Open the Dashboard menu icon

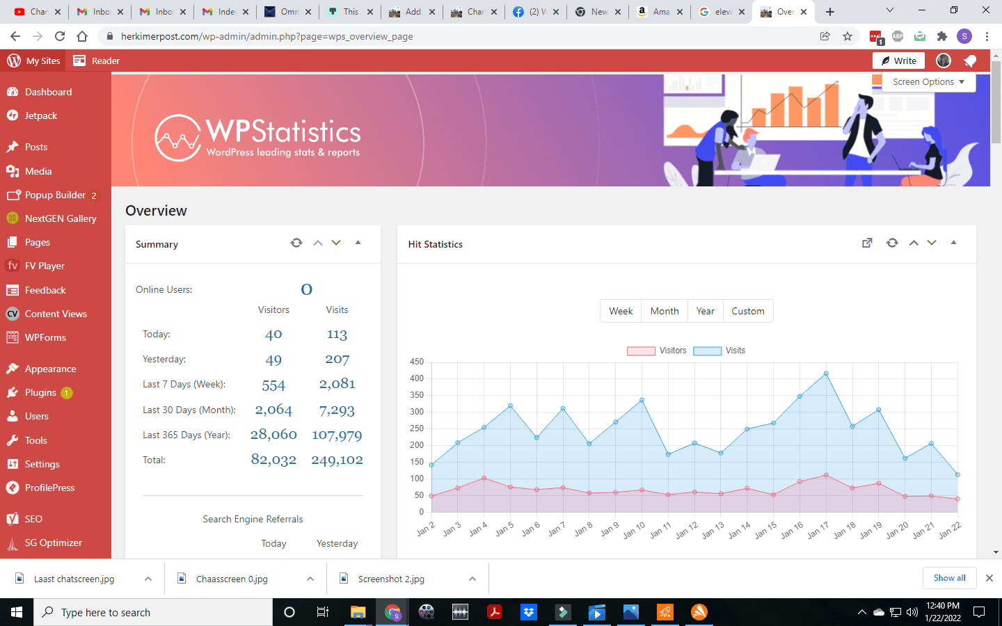13,92
